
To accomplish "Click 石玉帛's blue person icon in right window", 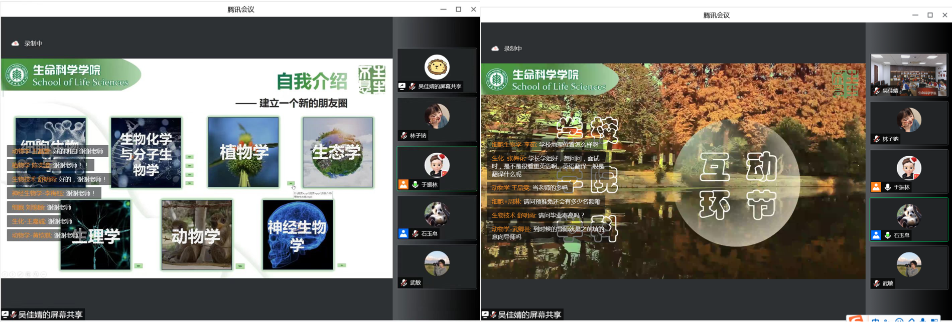I will pos(876,235).
